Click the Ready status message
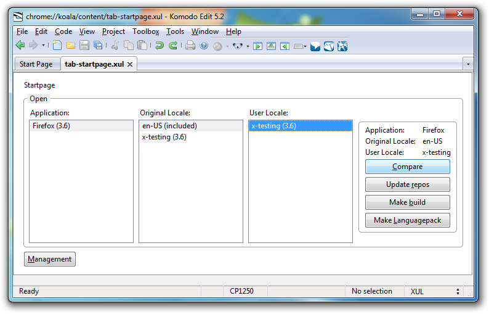 29,291
